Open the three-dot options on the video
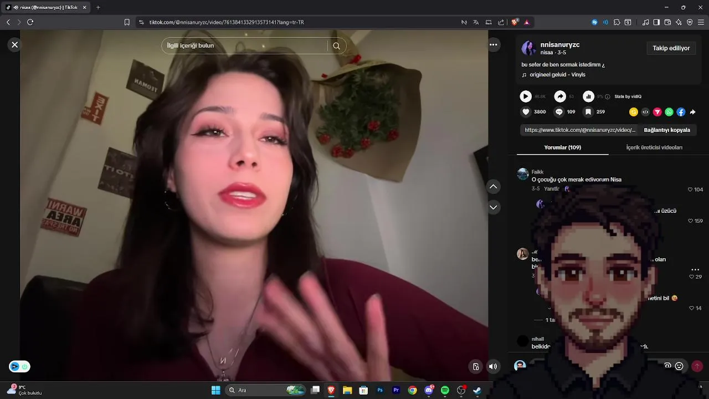The height and width of the screenshot is (399, 709). (493, 45)
